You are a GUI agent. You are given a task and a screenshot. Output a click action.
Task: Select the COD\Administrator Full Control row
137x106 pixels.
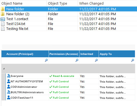click(70, 87)
